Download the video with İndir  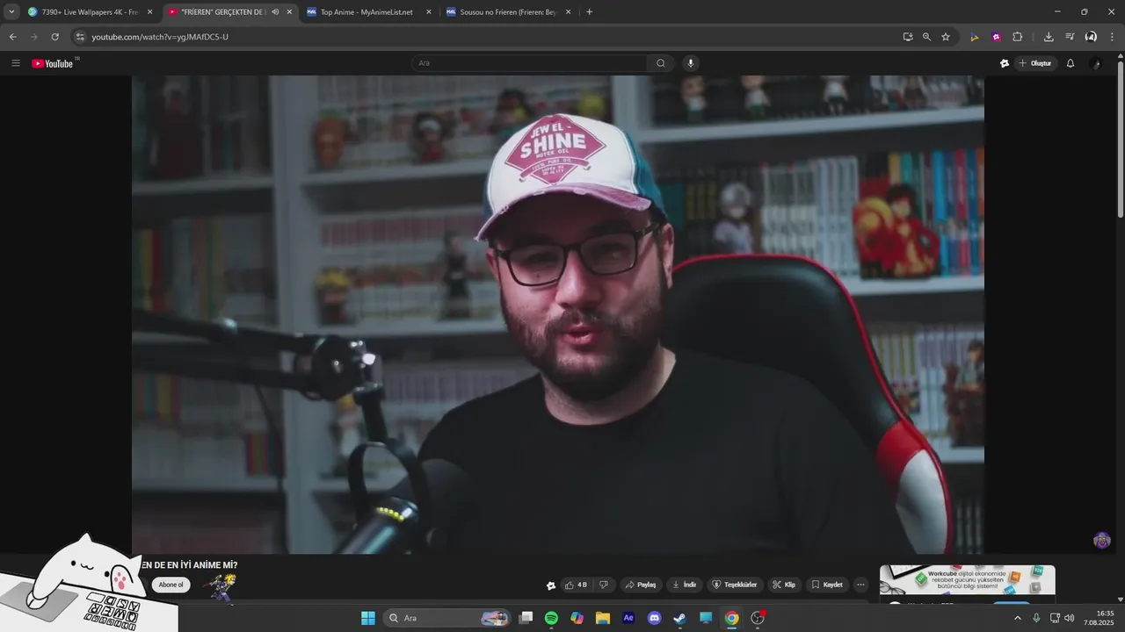click(685, 585)
